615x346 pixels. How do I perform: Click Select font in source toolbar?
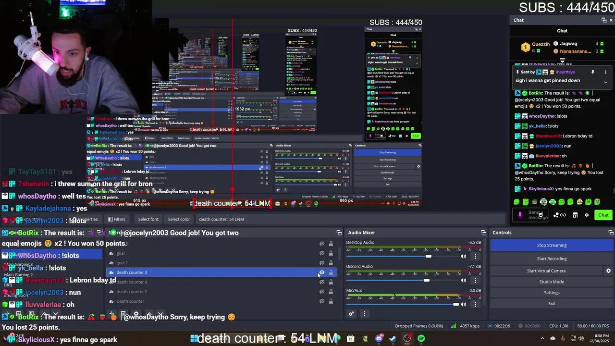click(x=148, y=219)
